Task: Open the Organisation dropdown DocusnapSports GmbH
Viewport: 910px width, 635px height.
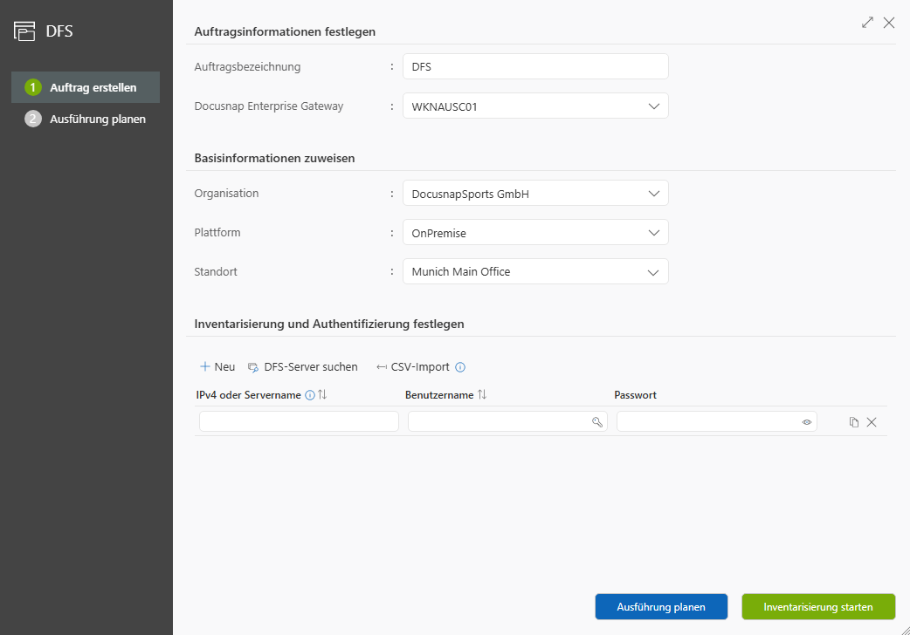Action: [x=535, y=194]
